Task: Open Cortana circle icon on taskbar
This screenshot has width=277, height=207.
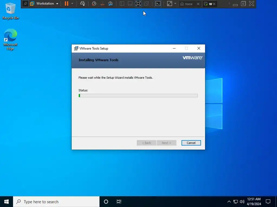Action: [x=106, y=202]
